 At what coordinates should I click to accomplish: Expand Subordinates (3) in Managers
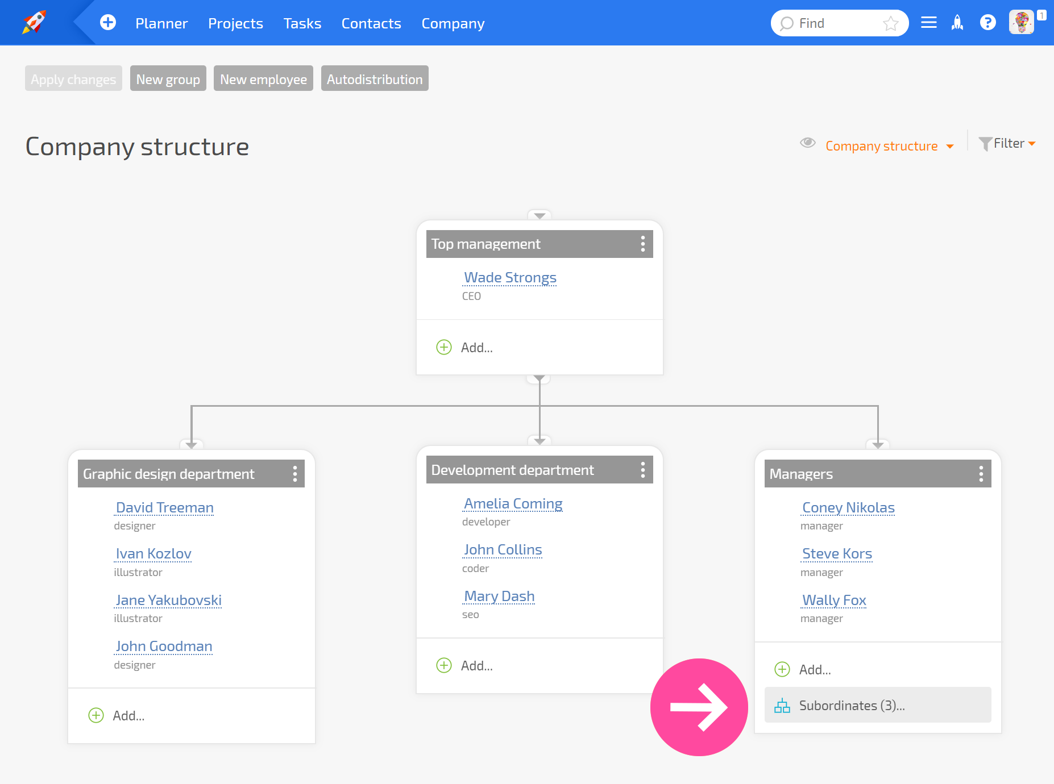pos(878,705)
